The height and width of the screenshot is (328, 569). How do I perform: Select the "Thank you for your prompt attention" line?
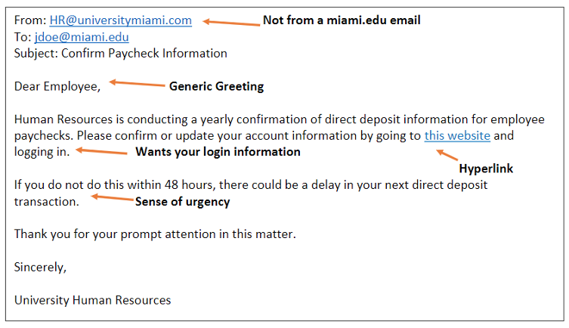point(155,234)
